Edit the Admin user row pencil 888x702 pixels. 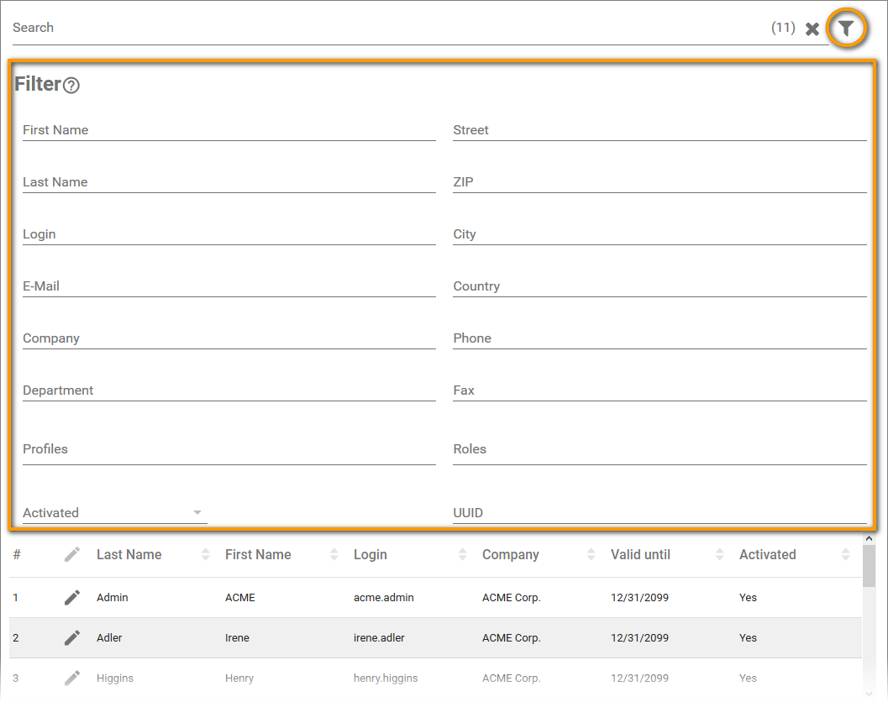tap(72, 598)
